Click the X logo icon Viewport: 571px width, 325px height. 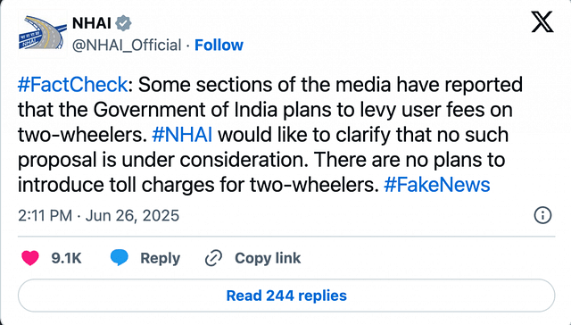pos(542,22)
